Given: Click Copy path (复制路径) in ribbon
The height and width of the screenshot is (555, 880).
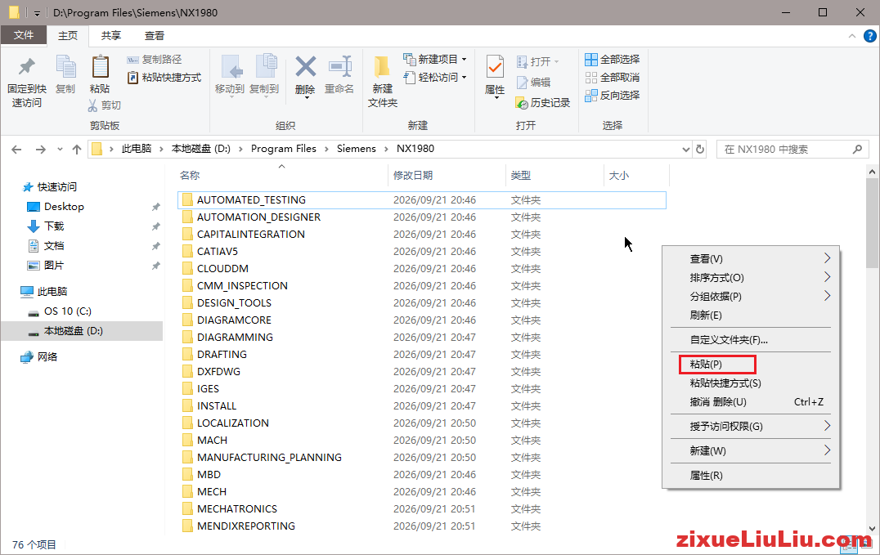Looking at the screenshot, I should (x=155, y=60).
